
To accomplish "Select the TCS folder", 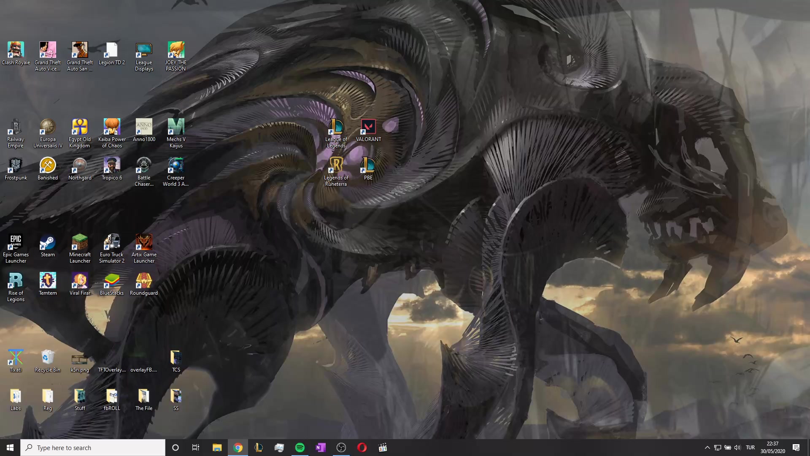I will pyautogui.click(x=176, y=361).
